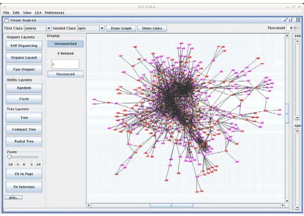Open the View menu
304x216 pixels.
point(27,13)
